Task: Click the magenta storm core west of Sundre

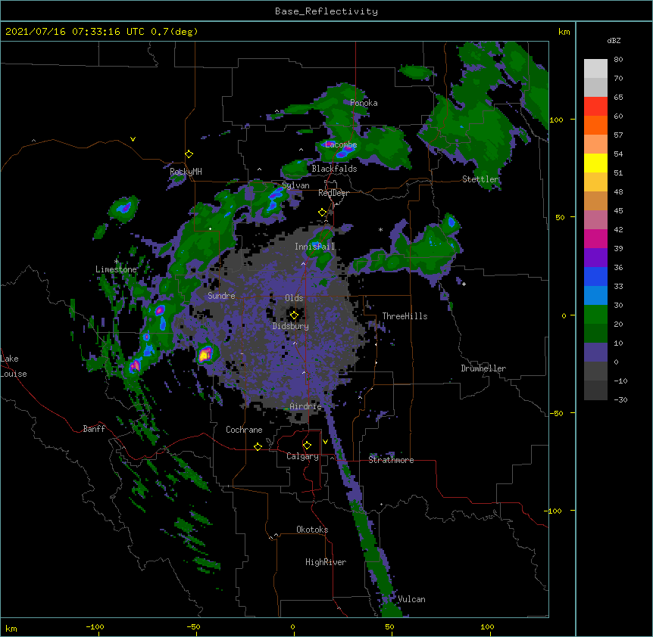Action: [160, 309]
